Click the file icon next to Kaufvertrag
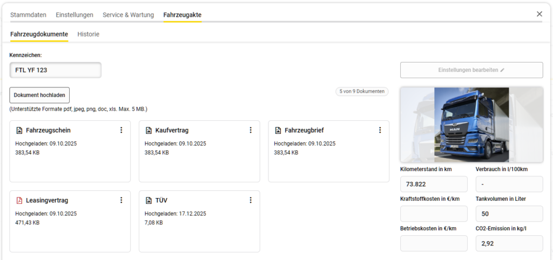 pyautogui.click(x=149, y=131)
